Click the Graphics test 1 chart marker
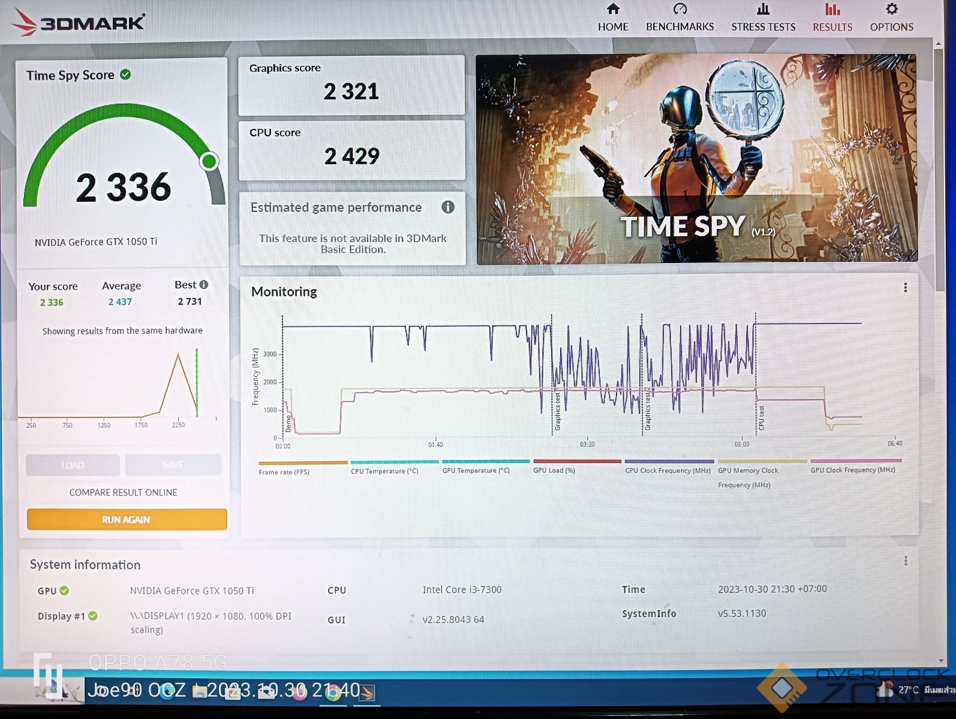 coord(557,411)
